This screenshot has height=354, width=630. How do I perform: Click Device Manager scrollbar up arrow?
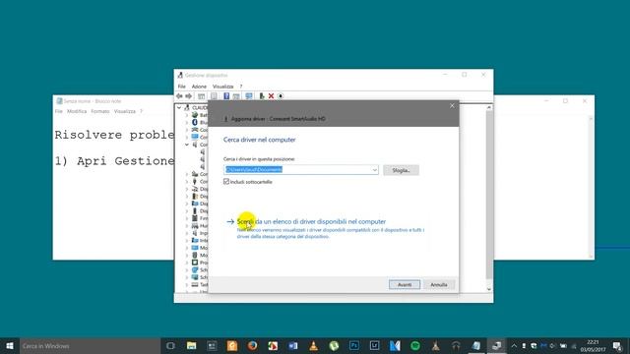(x=489, y=107)
